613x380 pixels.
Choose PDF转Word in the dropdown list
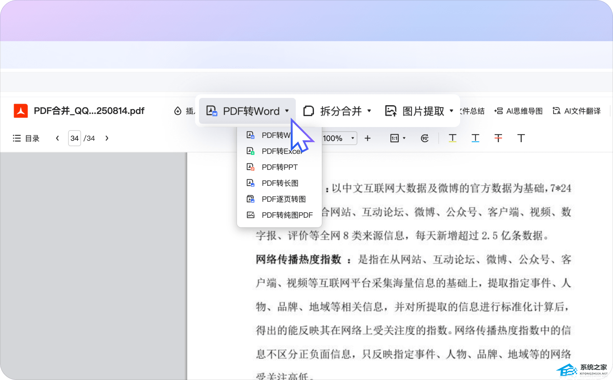pyautogui.click(x=279, y=135)
